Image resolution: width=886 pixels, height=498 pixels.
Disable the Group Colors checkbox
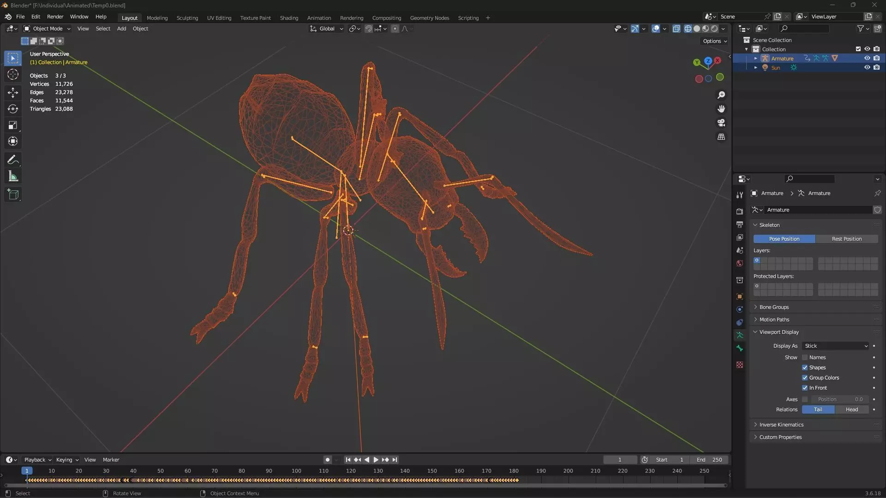click(x=805, y=378)
